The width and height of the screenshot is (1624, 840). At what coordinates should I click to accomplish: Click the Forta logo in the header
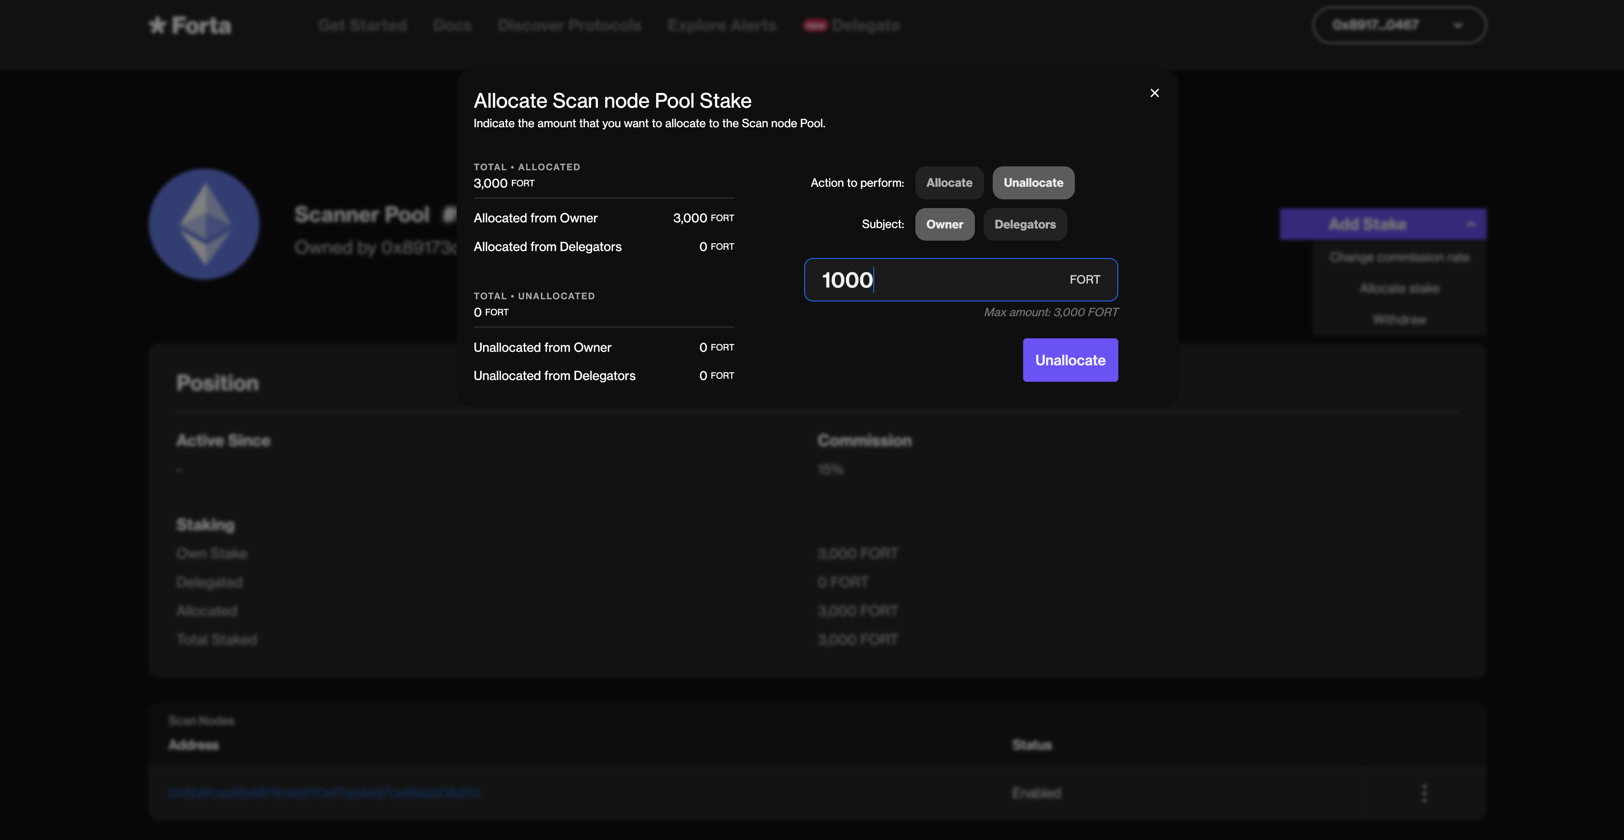click(190, 25)
